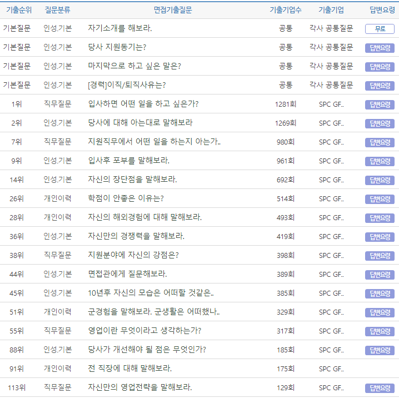Screen dimensions: 399x398
Task: Open 답변요령 for the 1위 ranked question
Action: coord(380,105)
